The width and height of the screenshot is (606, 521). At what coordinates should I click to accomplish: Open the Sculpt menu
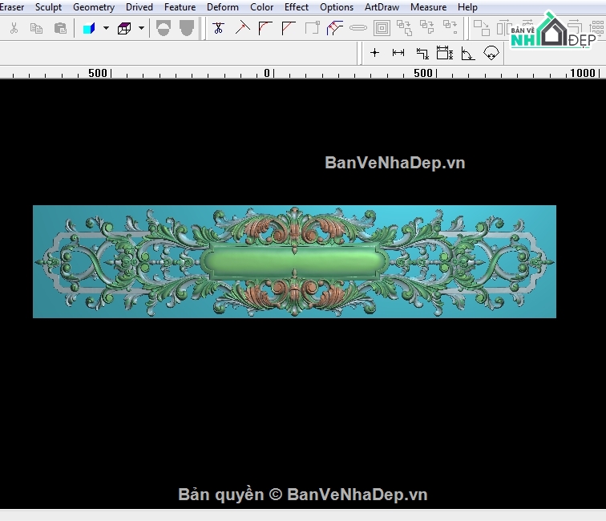click(x=48, y=7)
